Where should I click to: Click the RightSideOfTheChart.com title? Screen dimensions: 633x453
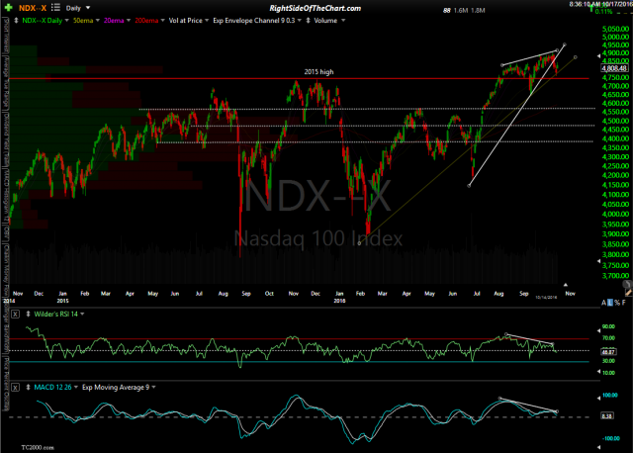pyautogui.click(x=315, y=8)
